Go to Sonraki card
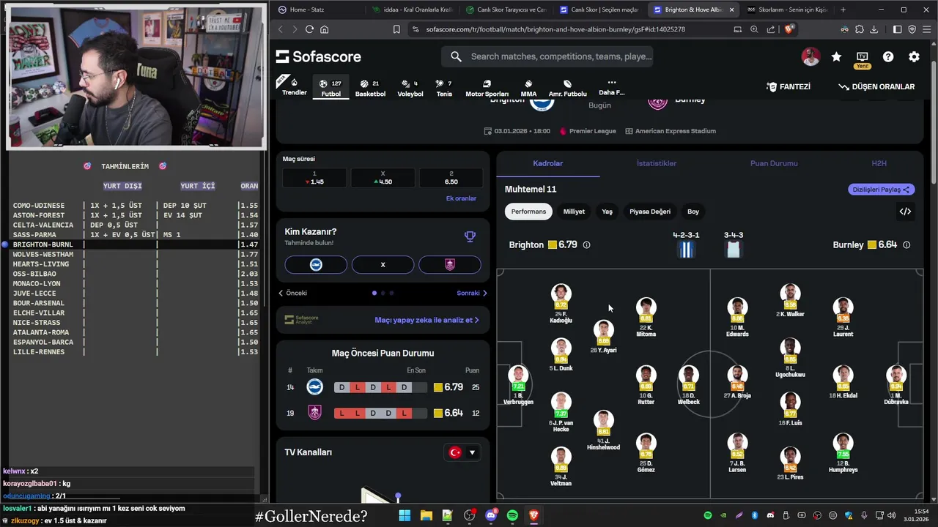 coord(472,293)
